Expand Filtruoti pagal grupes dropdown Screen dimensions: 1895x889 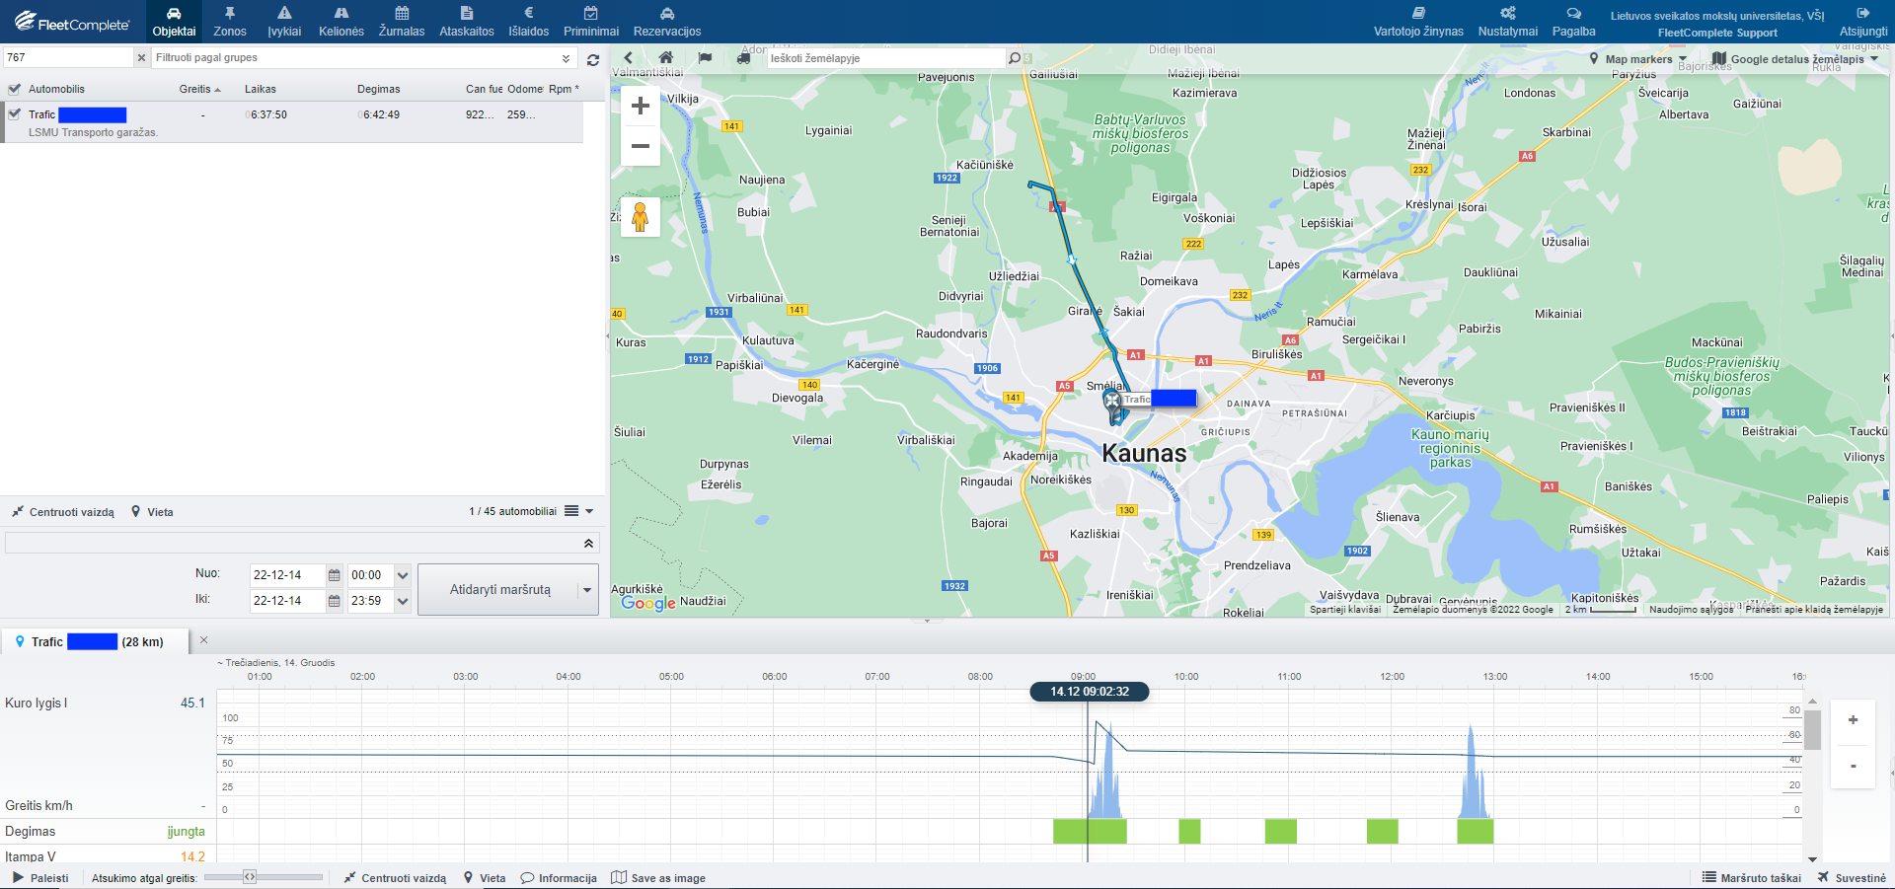(x=566, y=58)
